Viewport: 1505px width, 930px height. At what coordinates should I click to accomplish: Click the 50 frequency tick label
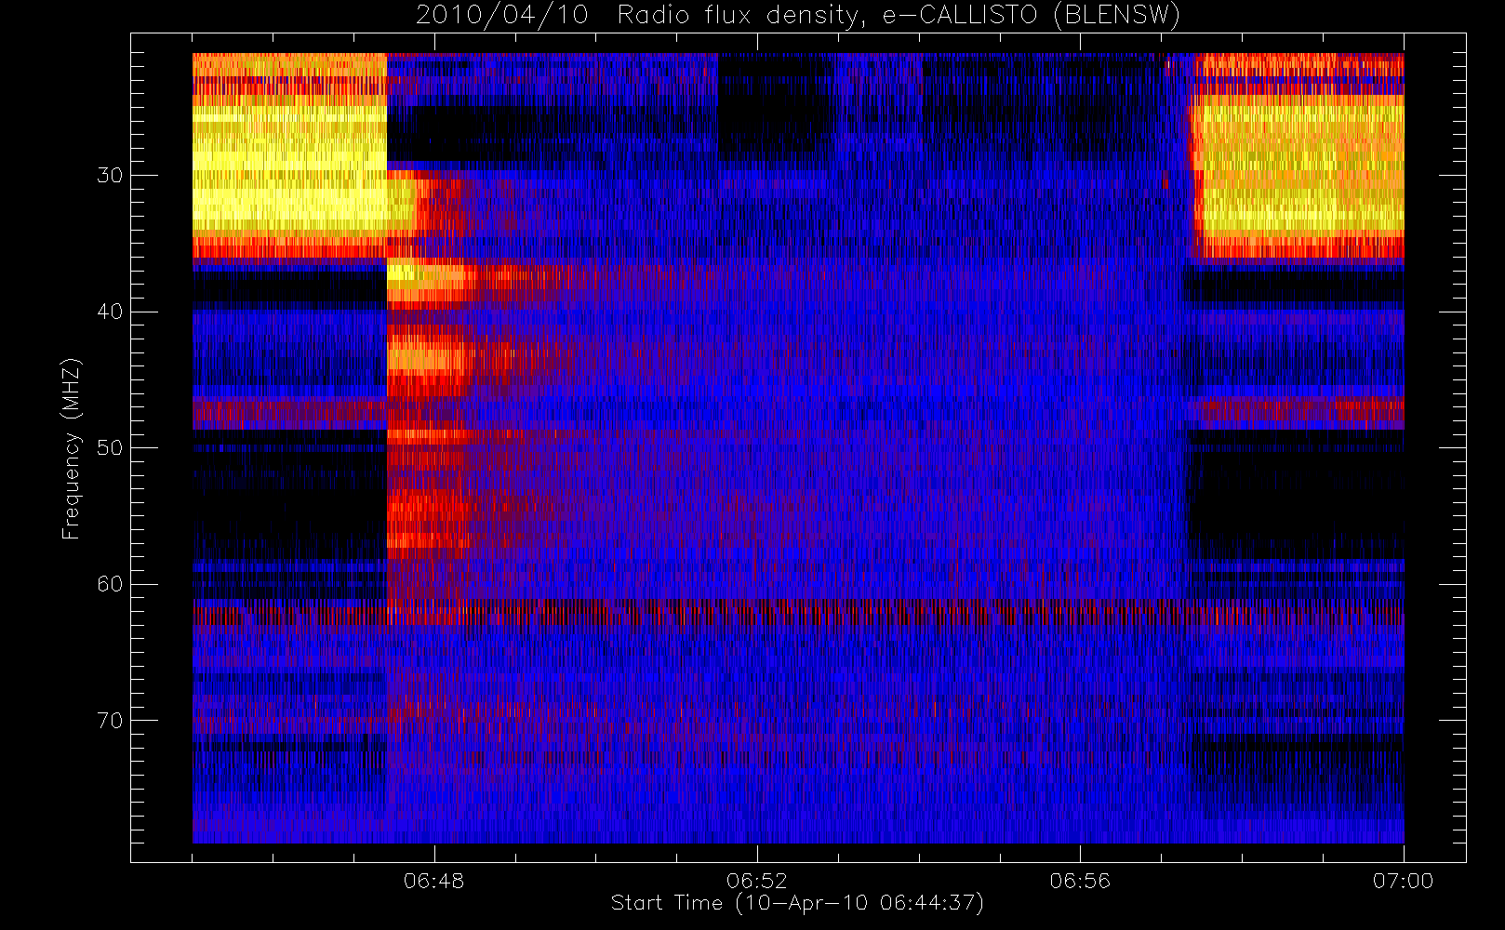click(110, 448)
